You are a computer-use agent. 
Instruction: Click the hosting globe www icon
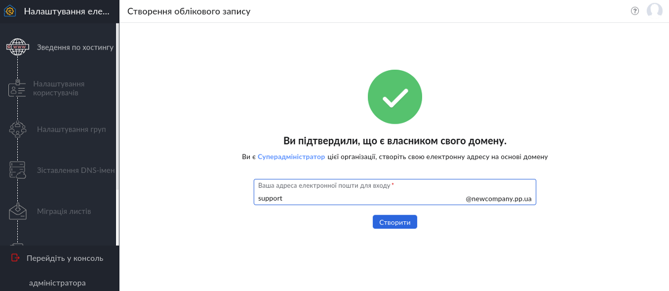(x=17, y=47)
